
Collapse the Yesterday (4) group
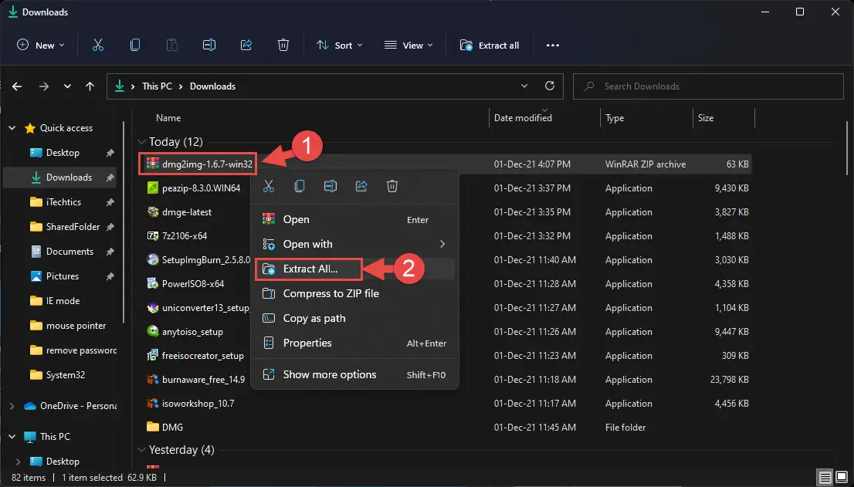click(141, 450)
